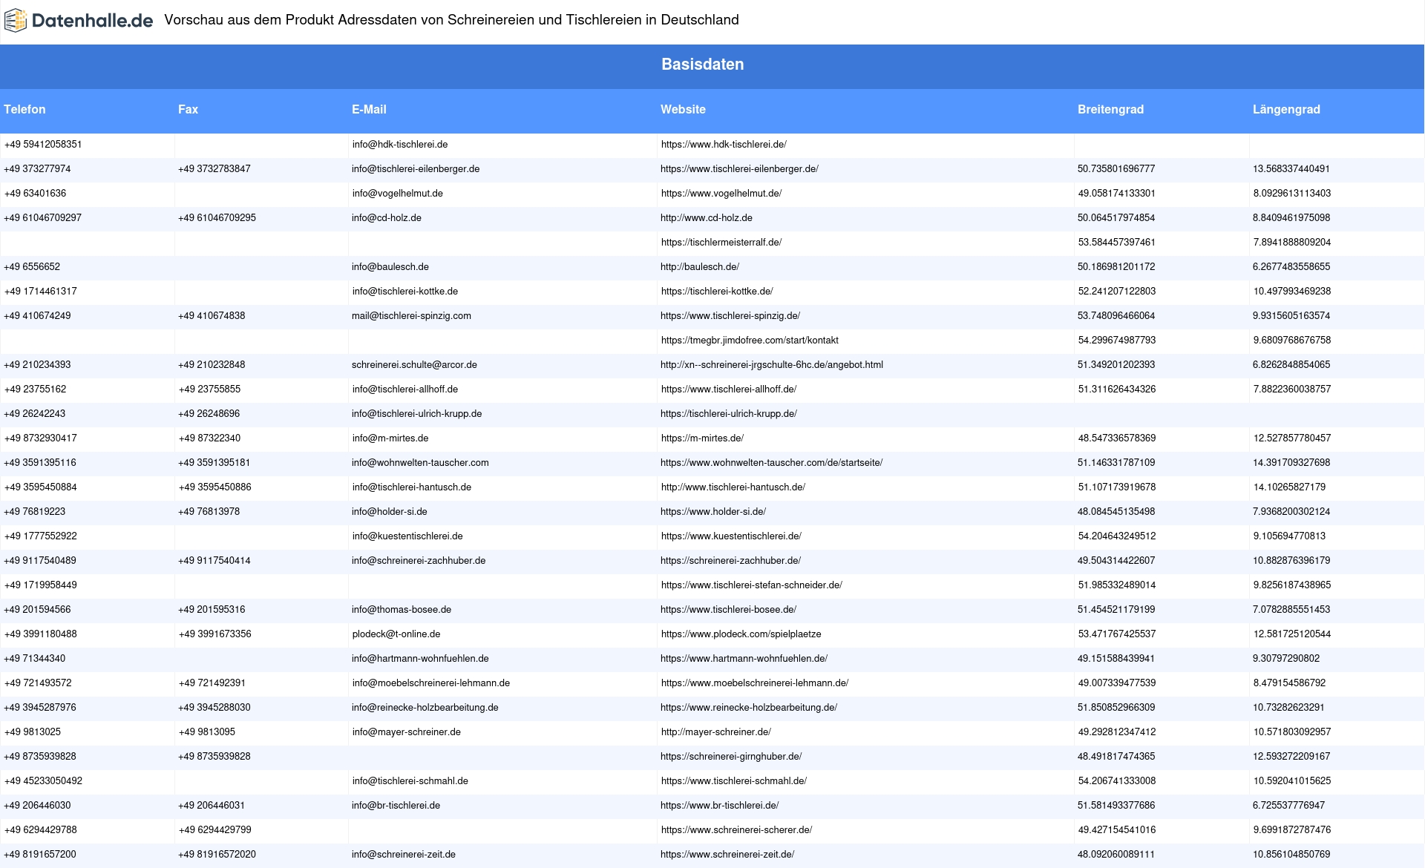Select latitude value 49.007339477539
Viewport: 1425px width, 868px height.
(x=1117, y=683)
